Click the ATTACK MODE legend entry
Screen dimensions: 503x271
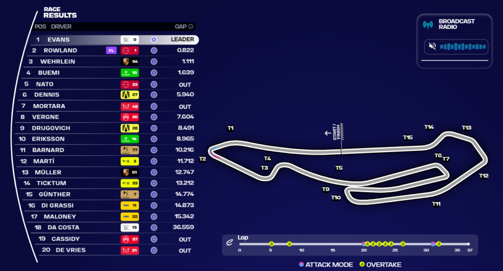tap(326, 265)
